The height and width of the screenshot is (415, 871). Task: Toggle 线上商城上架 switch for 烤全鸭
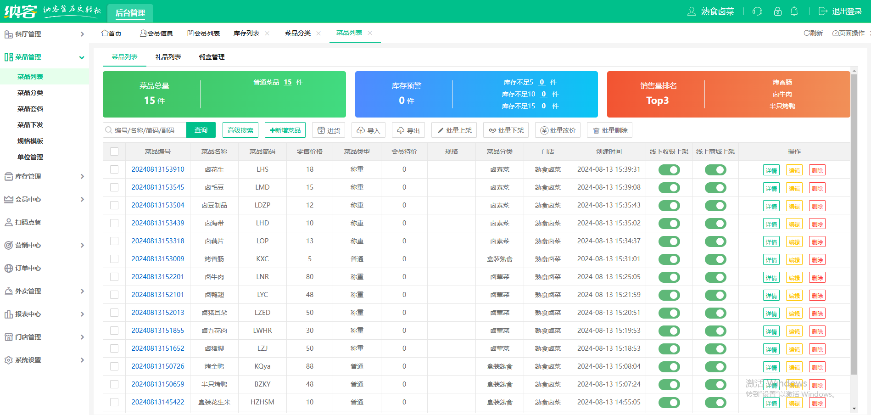coord(715,367)
